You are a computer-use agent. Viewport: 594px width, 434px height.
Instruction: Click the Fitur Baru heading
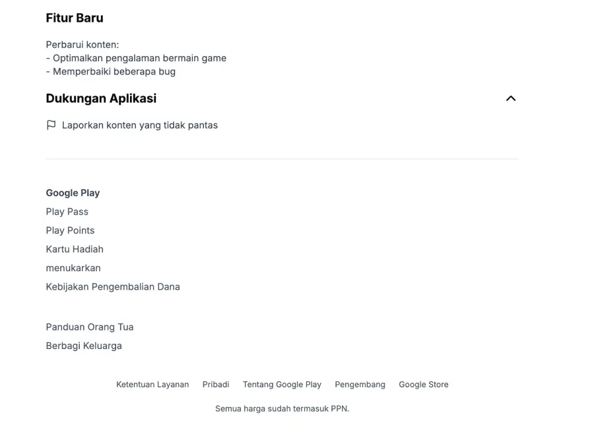(75, 18)
